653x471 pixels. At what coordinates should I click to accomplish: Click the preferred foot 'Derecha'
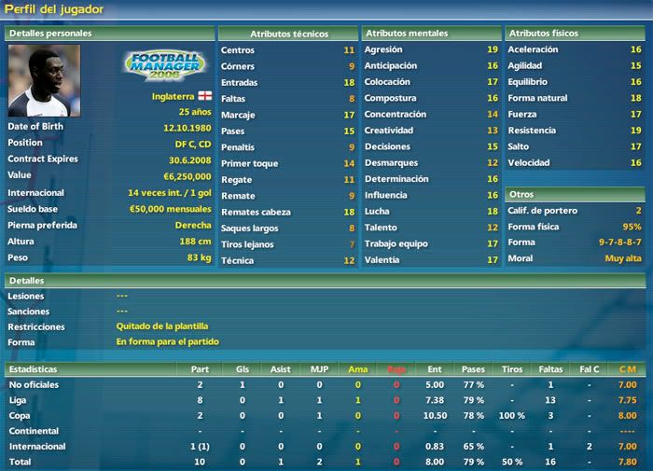[193, 226]
